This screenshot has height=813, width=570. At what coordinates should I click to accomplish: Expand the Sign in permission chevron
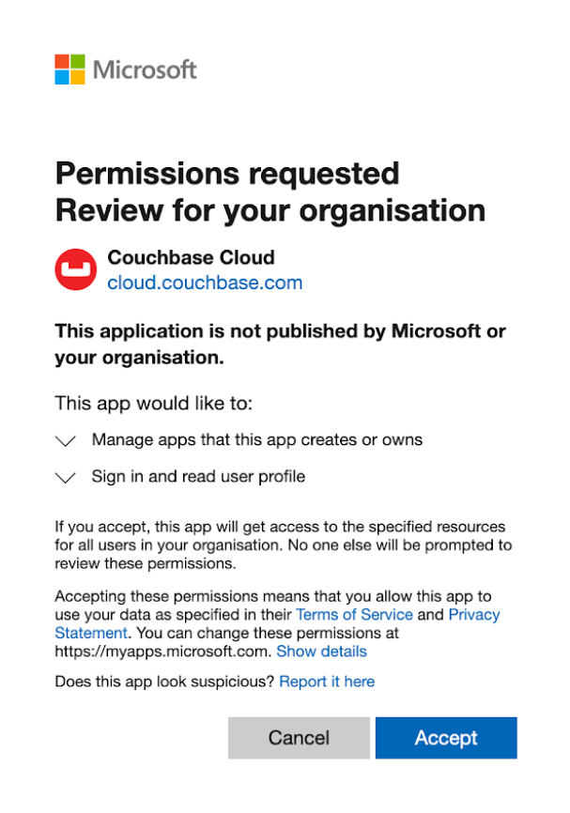point(66,477)
